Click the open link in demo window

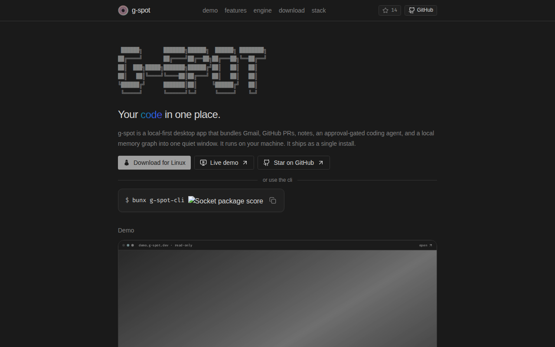pos(426,246)
